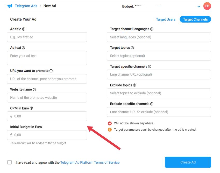Viewport: 220px width, 173px height.
Task: Click Website name info icon
Action: (x=34, y=89)
